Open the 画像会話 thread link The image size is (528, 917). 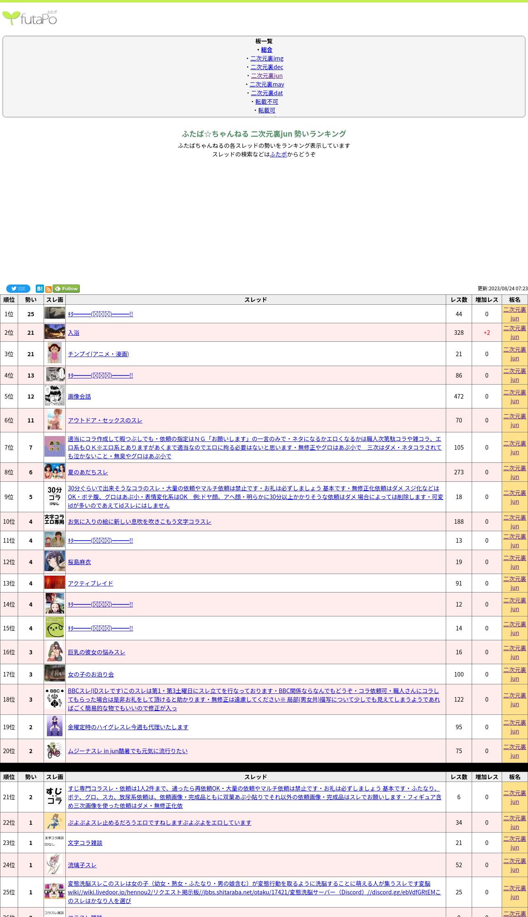click(79, 397)
